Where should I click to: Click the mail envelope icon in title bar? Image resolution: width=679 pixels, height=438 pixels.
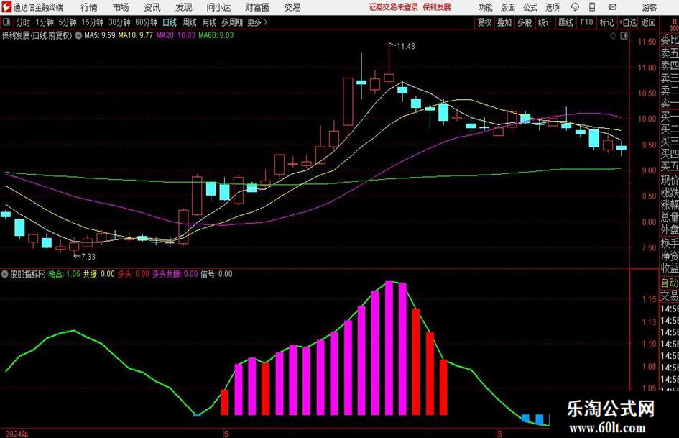pos(612,7)
